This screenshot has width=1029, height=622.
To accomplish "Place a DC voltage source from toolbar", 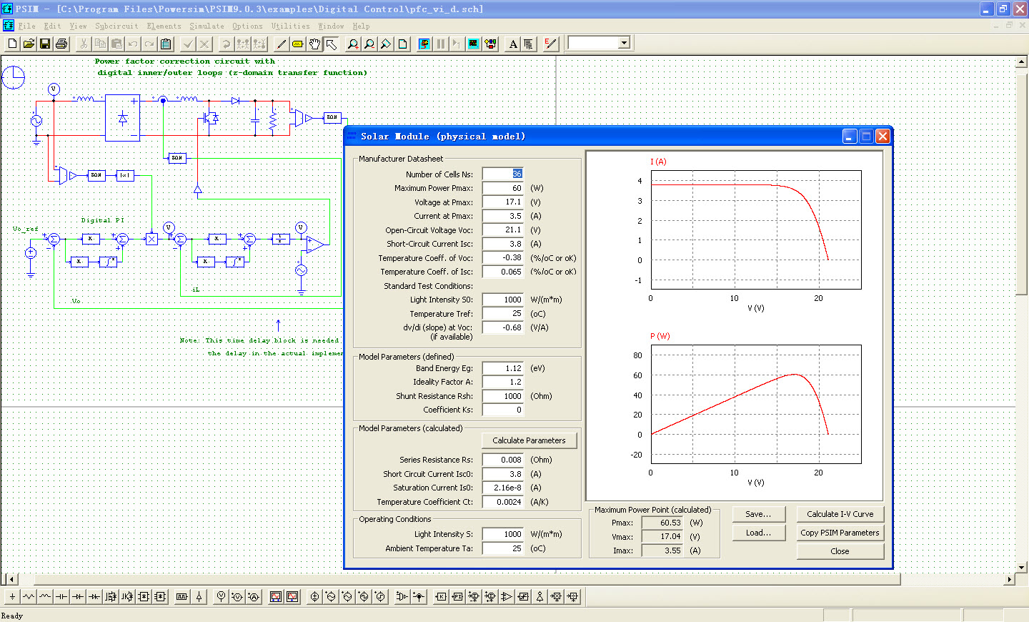I will point(314,596).
